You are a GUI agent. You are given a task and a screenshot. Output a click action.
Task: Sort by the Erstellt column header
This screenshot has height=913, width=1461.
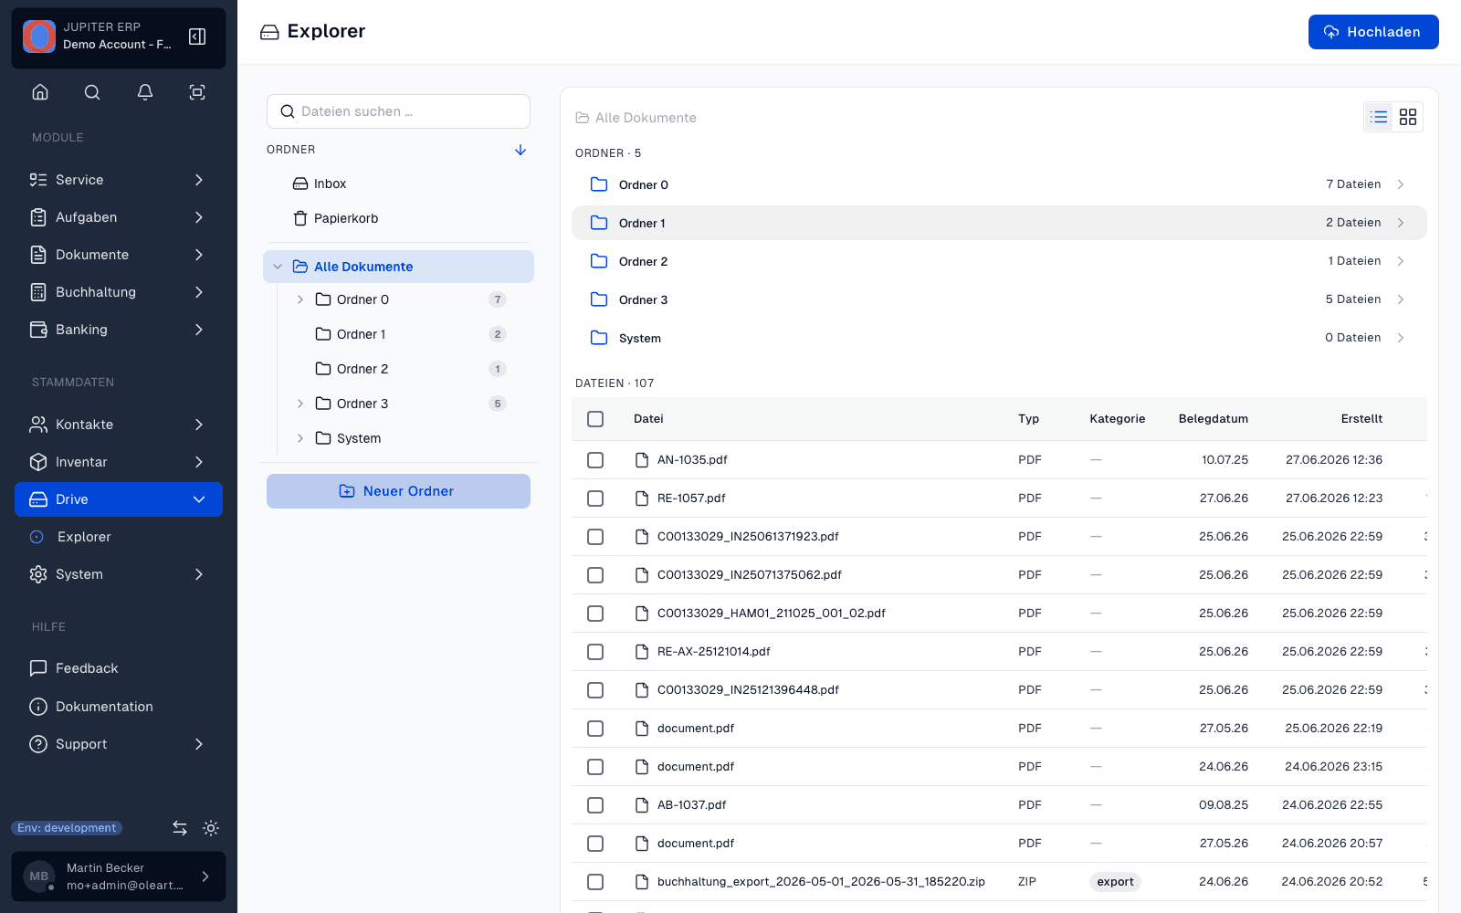tap(1361, 419)
